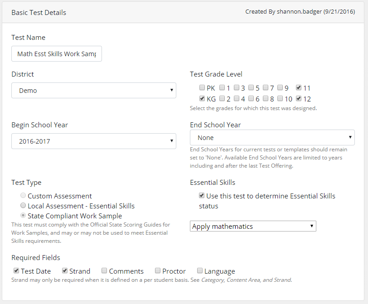Check the PK grade level checkbox

pyautogui.click(x=202, y=88)
